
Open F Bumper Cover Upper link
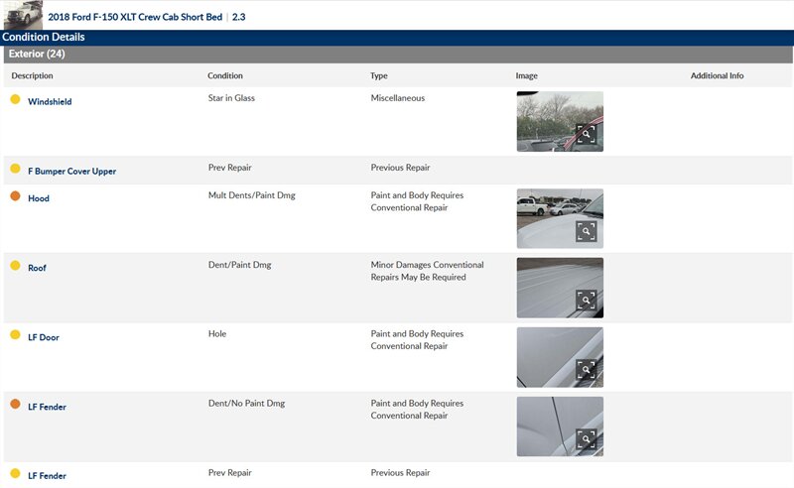[x=71, y=172]
